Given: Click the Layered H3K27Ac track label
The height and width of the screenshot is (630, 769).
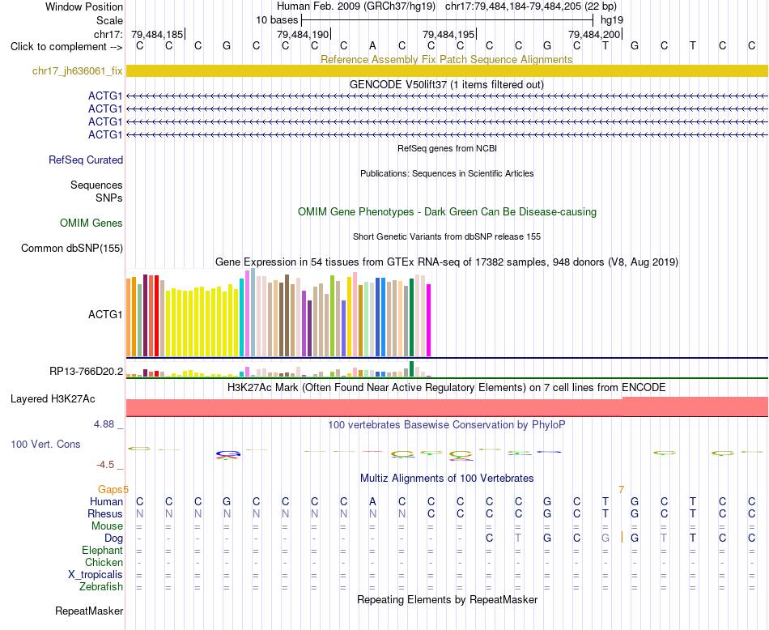Looking at the screenshot, I should pos(53,398).
